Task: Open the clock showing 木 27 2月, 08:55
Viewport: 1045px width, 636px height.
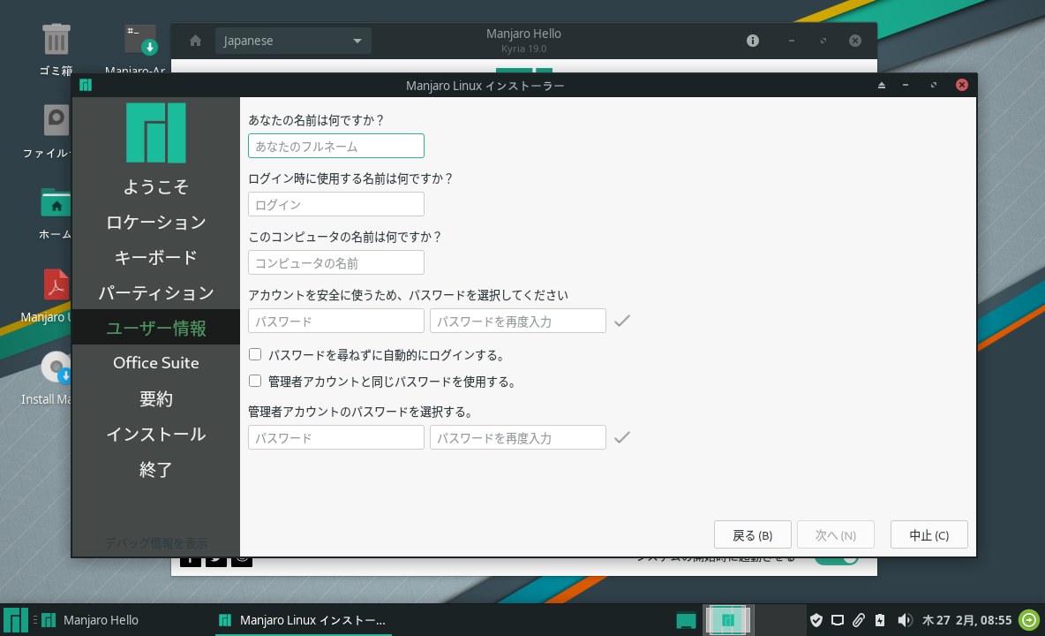Action: tap(967, 620)
